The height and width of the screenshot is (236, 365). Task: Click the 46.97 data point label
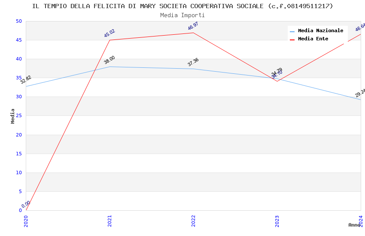193,26
